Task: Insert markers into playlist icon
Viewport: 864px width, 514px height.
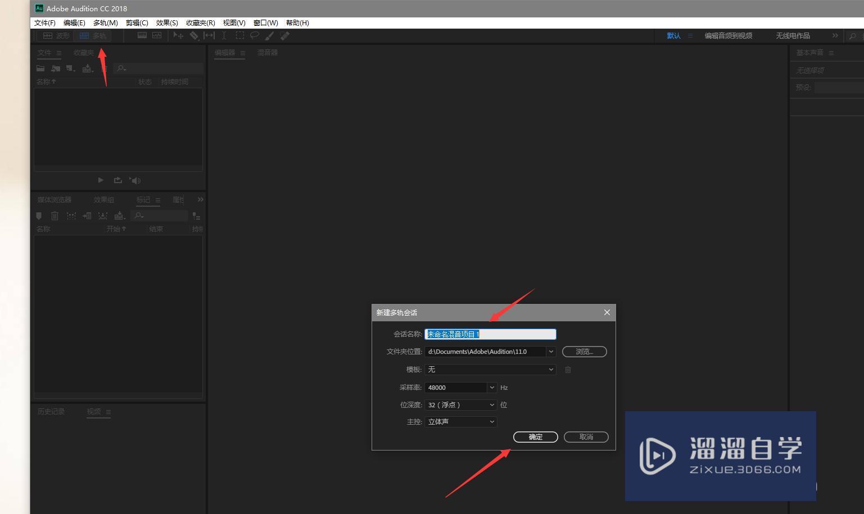Action: click(87, 216)
